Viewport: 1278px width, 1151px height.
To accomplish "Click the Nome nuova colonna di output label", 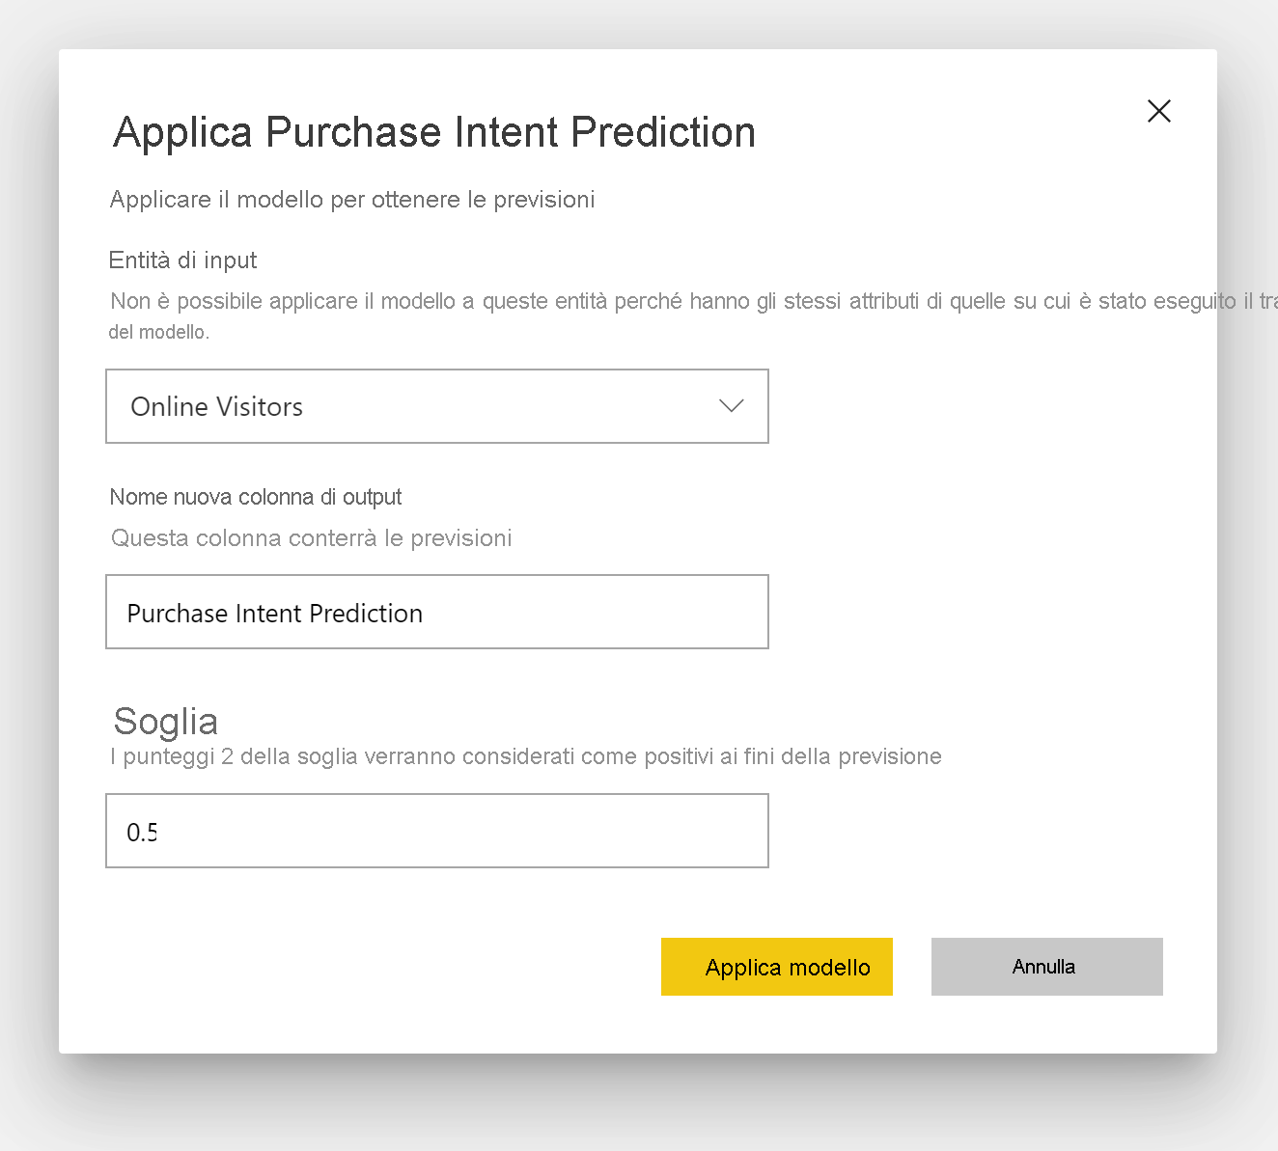I will point(256,497).
